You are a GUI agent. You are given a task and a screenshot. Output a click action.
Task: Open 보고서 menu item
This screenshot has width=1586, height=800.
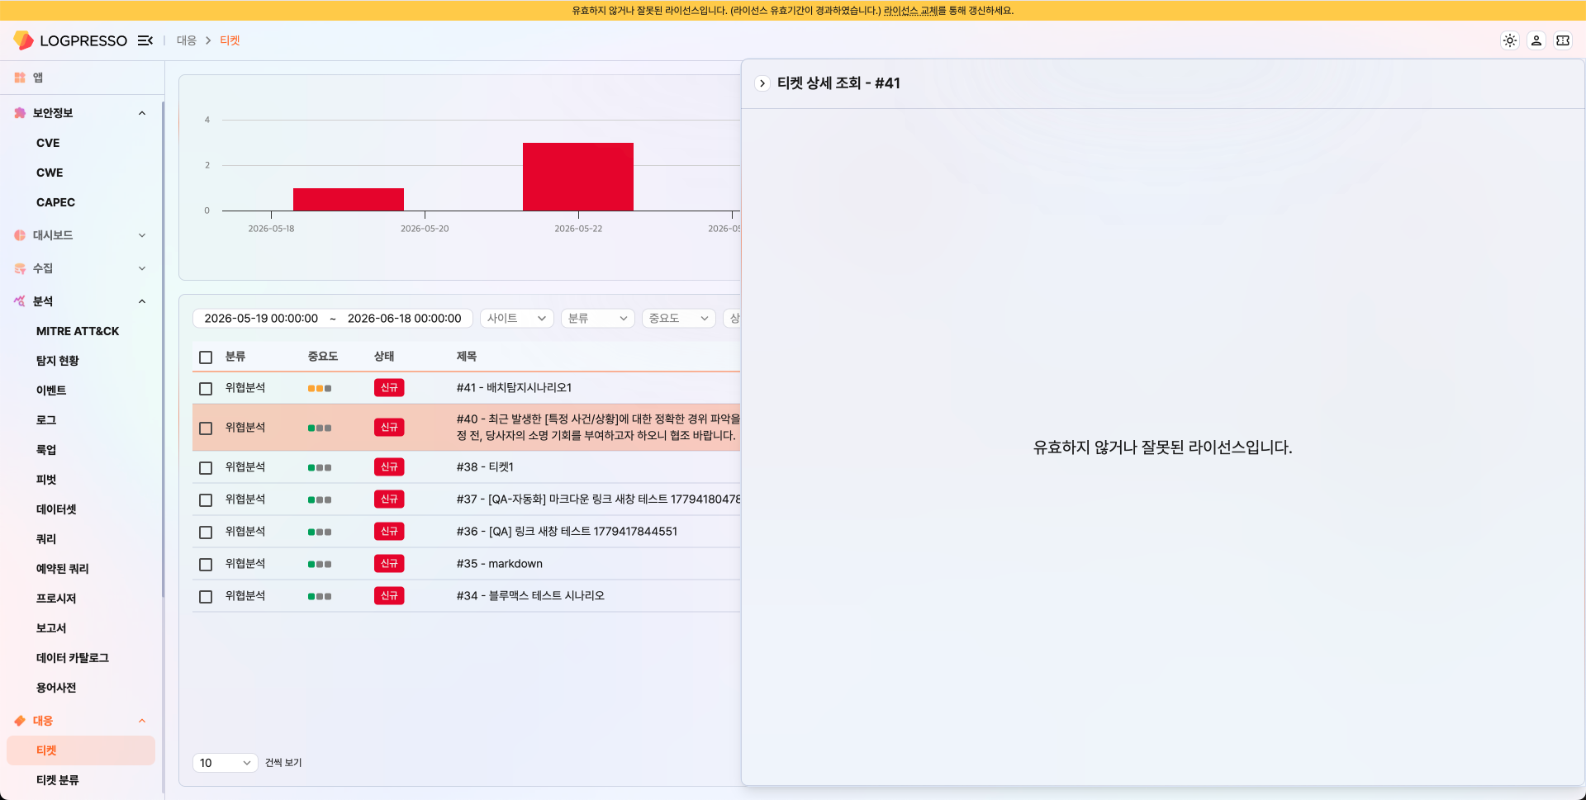(x=51, y=628)
